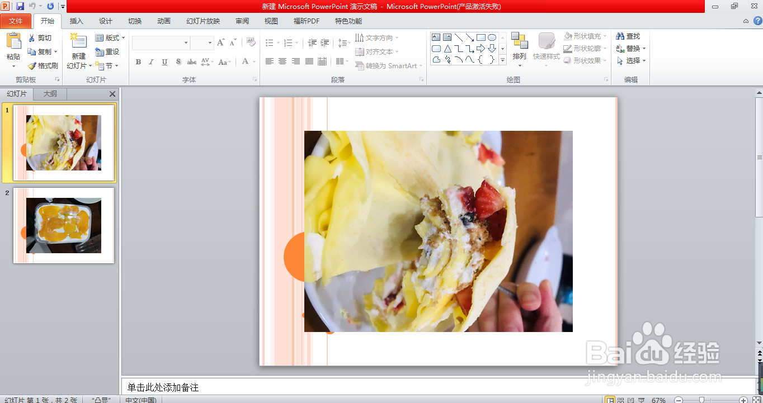Click the Copy (复制) button
Image resolution: width=763 pixels, height=403 pixels.
pos(43,51)
